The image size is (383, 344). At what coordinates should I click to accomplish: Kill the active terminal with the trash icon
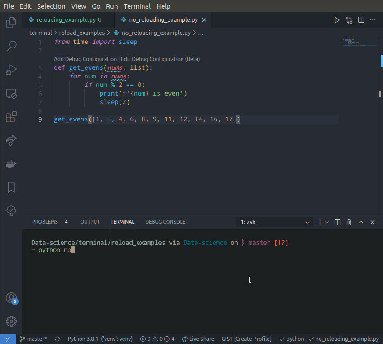(349, 222)
